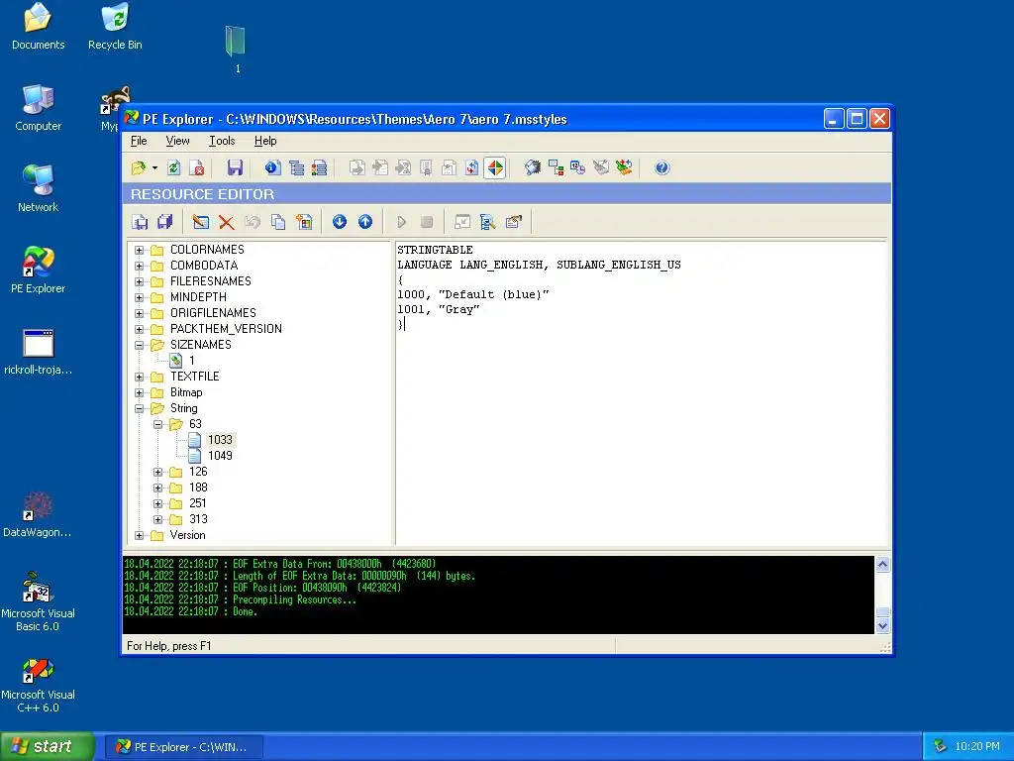Open the Data Directories tree icon
The image size is (1014, 761).
coord(296,168)
